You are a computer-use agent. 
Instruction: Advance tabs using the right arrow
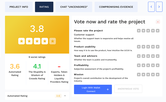[159, 7]
